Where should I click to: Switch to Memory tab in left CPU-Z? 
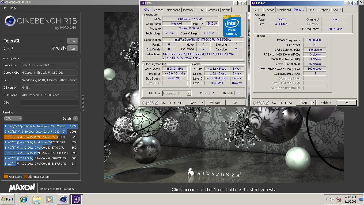pos(188,10)
